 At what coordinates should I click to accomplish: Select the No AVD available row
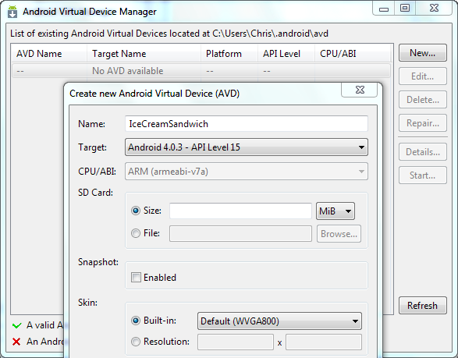[x=201, y=71]
